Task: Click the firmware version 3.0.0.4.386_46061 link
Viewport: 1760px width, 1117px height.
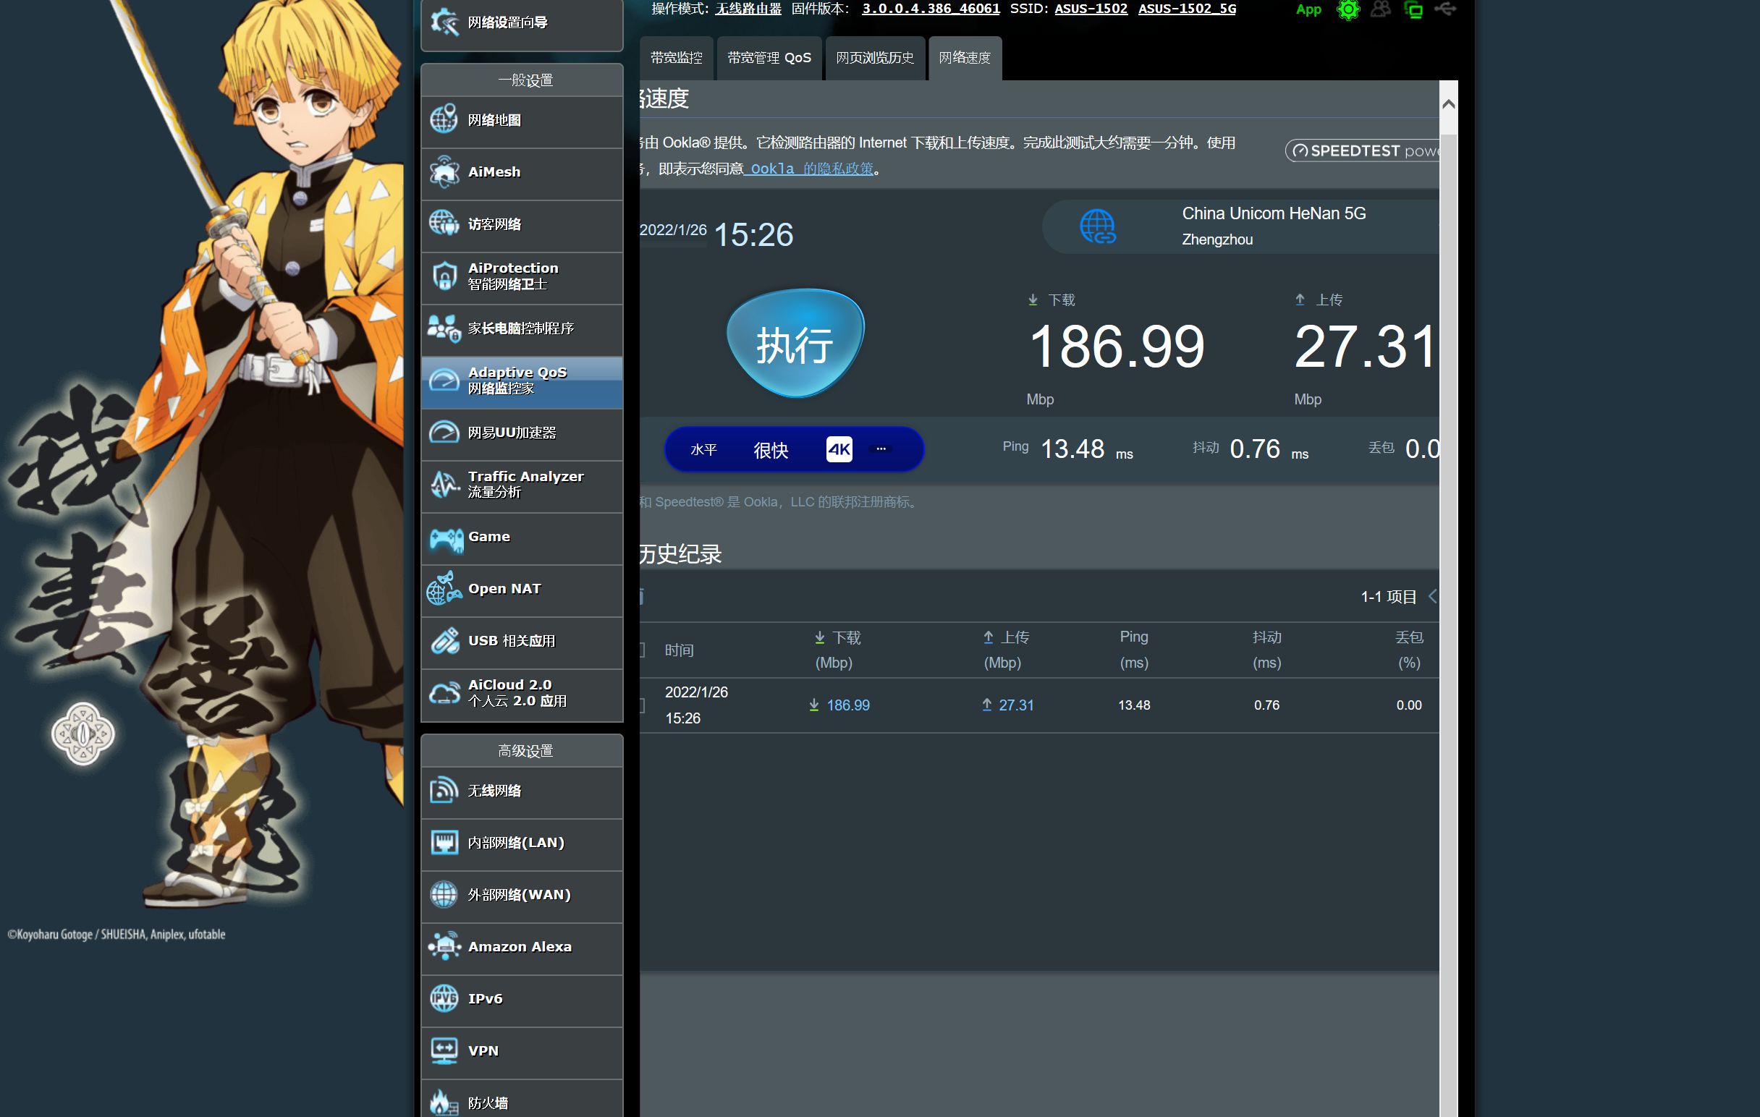Action: coord(931,9)
